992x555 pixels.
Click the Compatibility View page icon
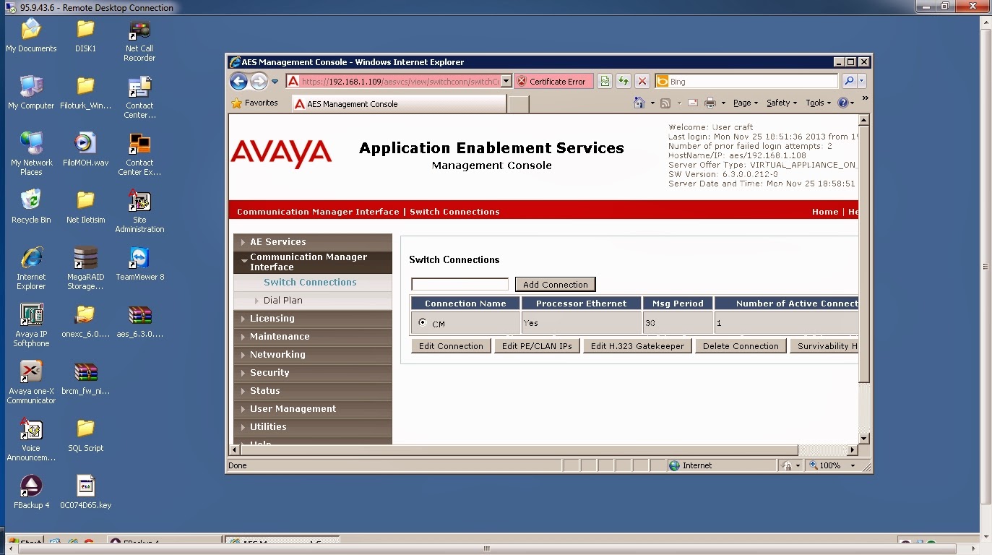coord(605,82)
